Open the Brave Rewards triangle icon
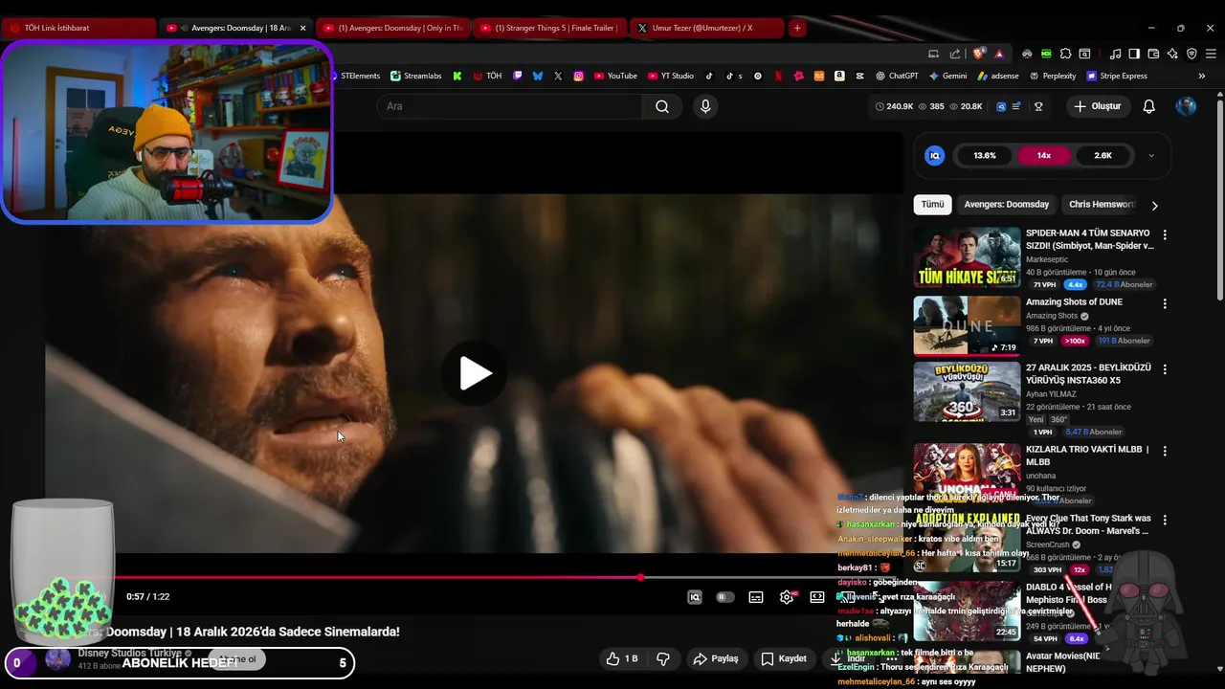1225x689 pixels. pyautogui.click(x=999, y=54)
